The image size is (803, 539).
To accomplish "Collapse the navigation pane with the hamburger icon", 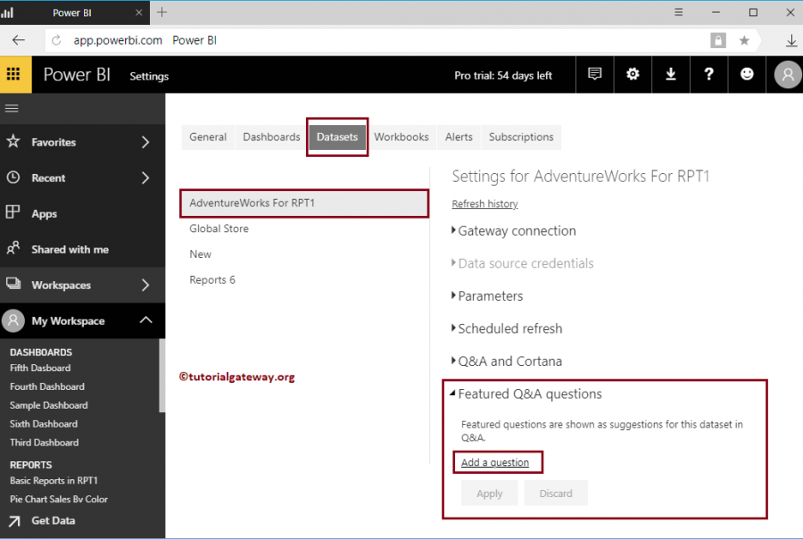I will [12, 108].
